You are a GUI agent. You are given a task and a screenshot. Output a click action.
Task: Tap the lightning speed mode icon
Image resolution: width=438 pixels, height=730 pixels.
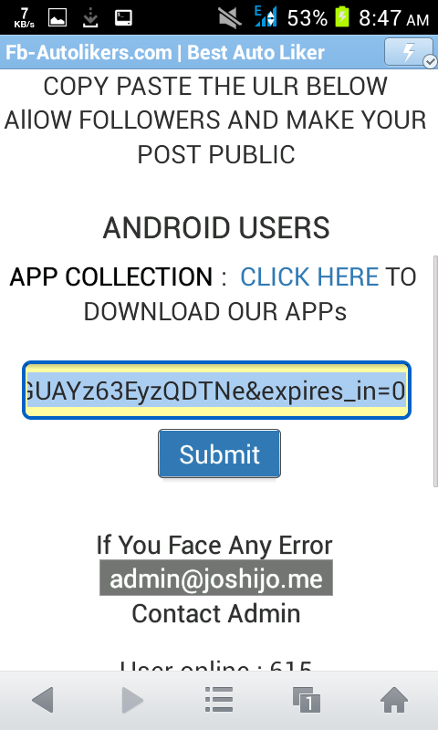pyautogui.click(x=409, y=52)
